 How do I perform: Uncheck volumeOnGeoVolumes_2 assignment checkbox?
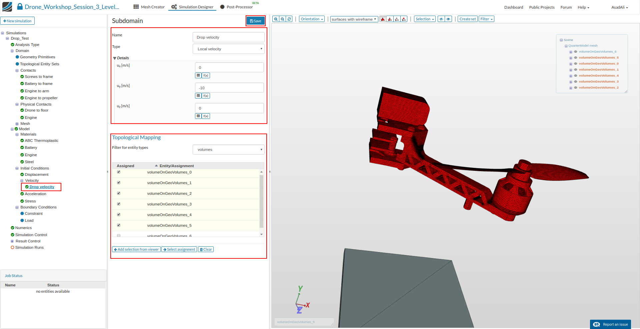click(119, 193)
